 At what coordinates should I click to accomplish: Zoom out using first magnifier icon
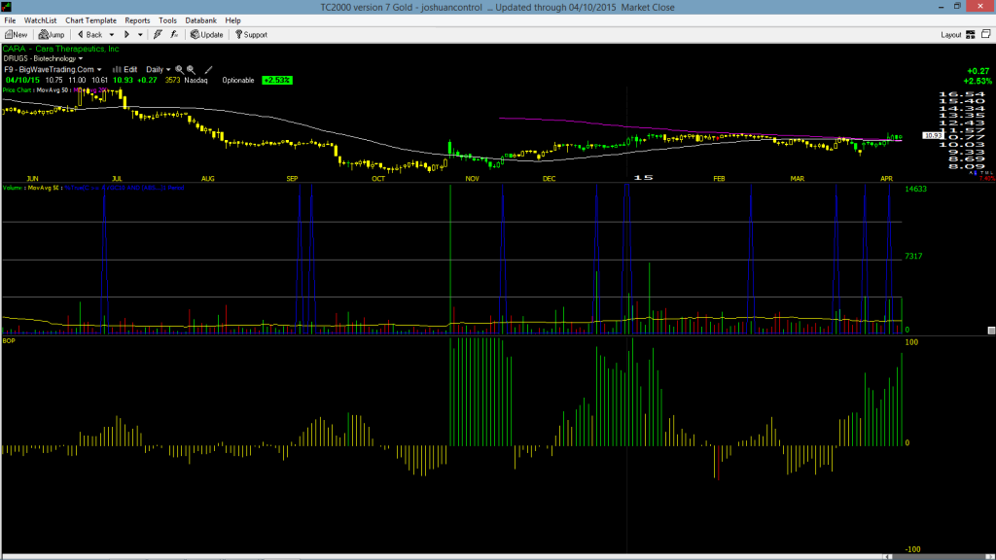click(x=180, y=69)
